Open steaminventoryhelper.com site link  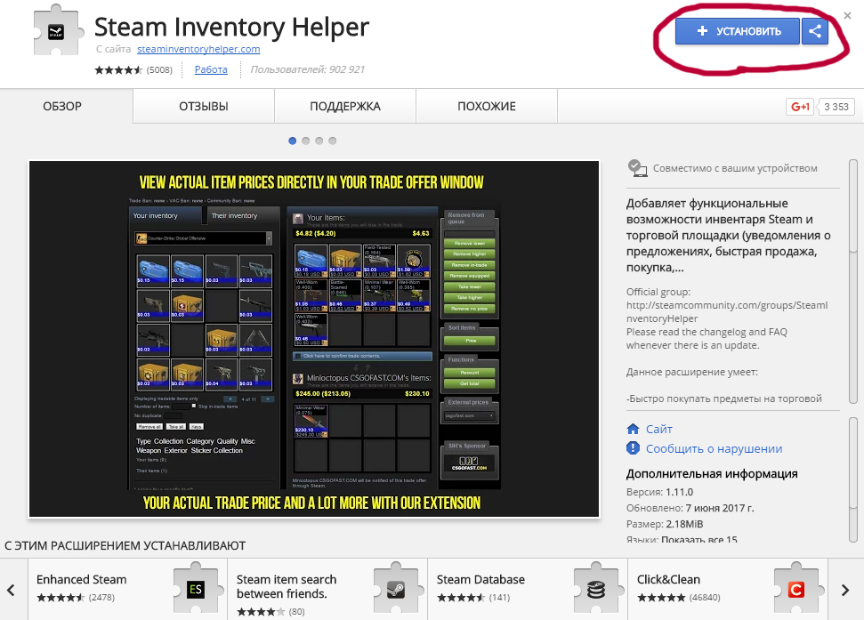tap(198, 49)
